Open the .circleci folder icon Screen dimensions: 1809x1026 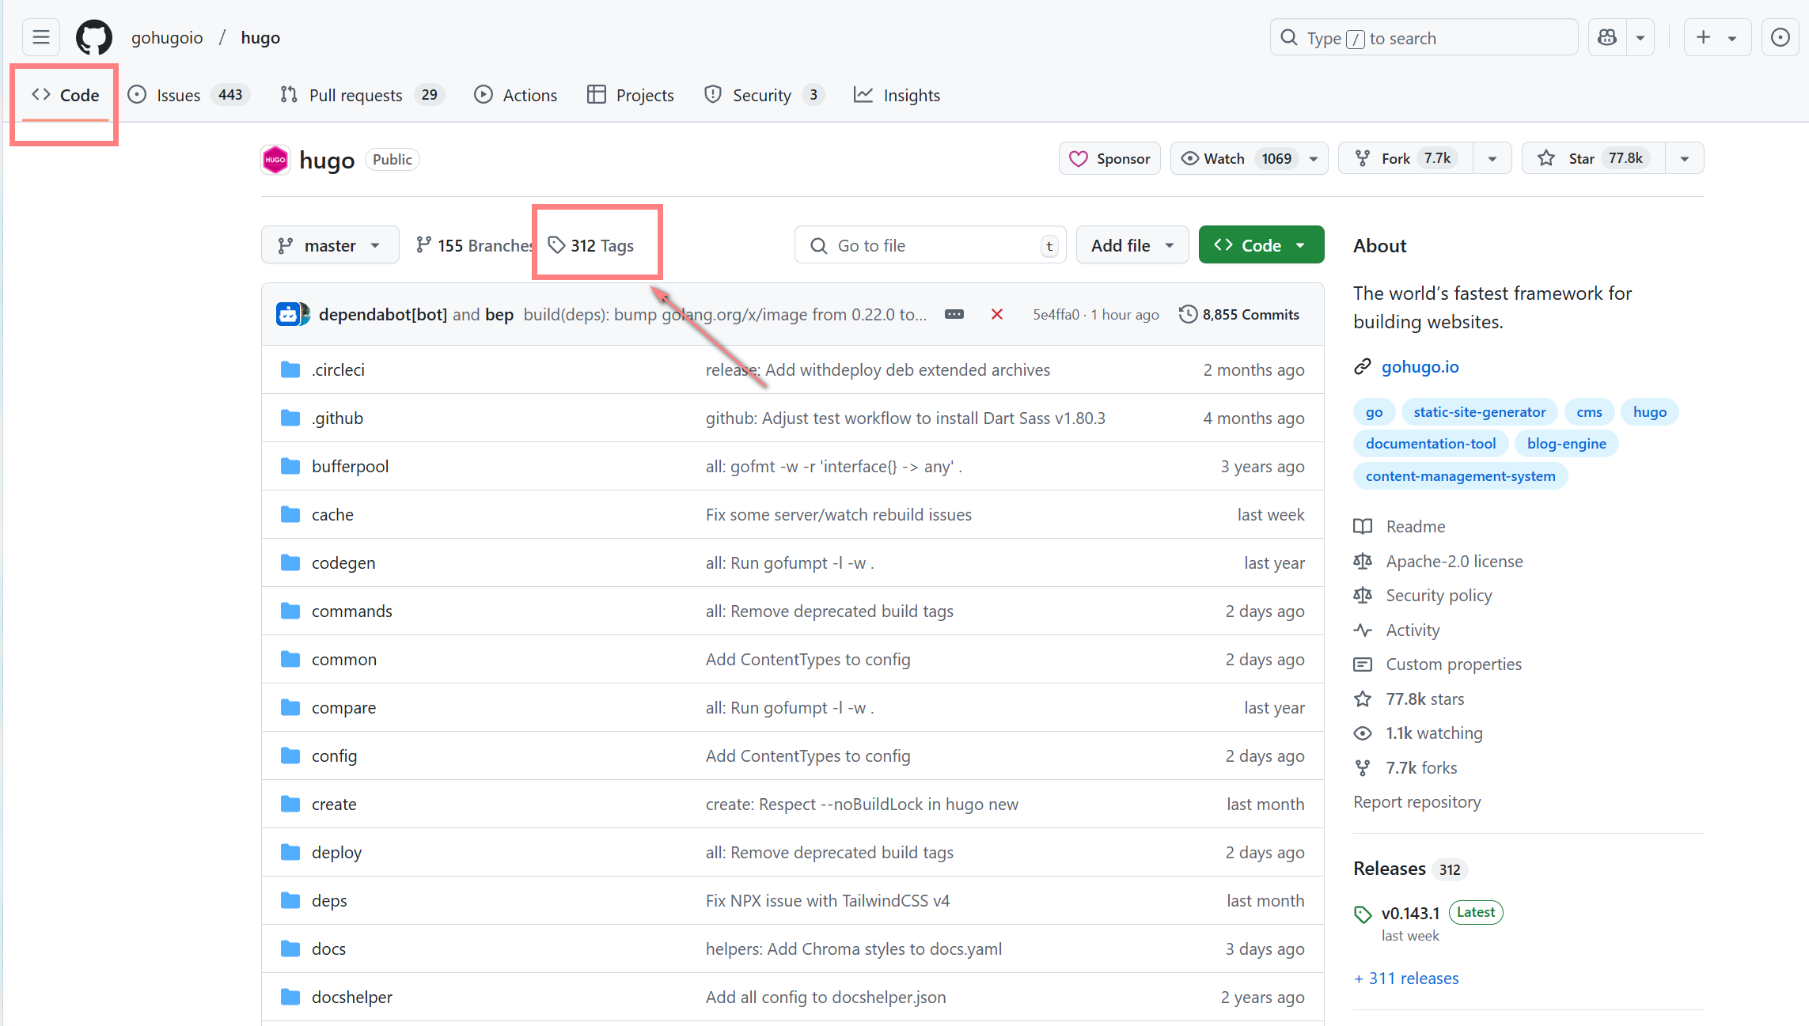click(x=290, y=369)
